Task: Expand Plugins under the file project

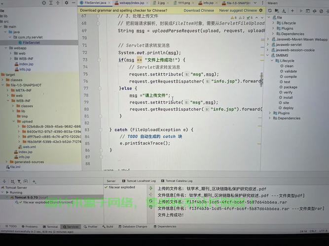Action: pos(273,28)
